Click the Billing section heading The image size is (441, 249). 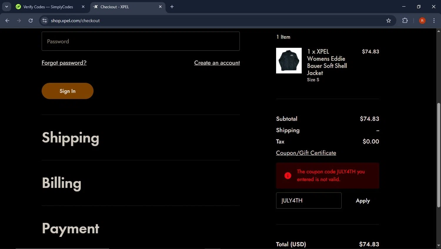[61, 183]
